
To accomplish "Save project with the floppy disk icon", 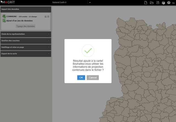I will tap(158, 3).
